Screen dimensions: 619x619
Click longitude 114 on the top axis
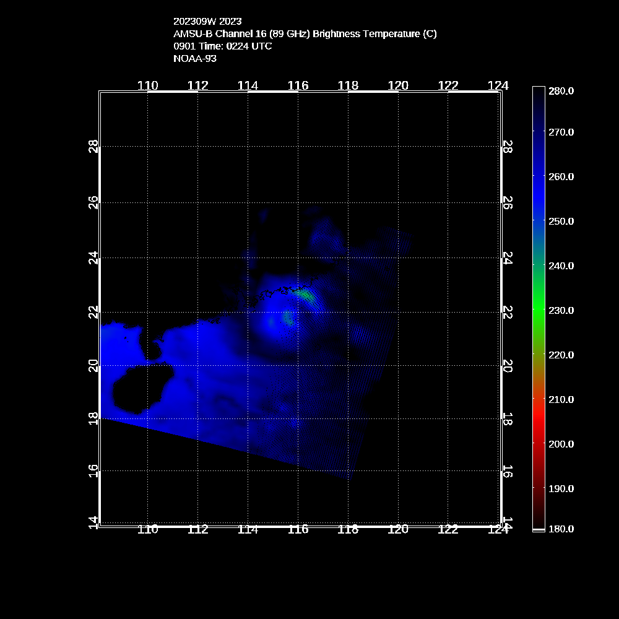[x=248, y=85]
